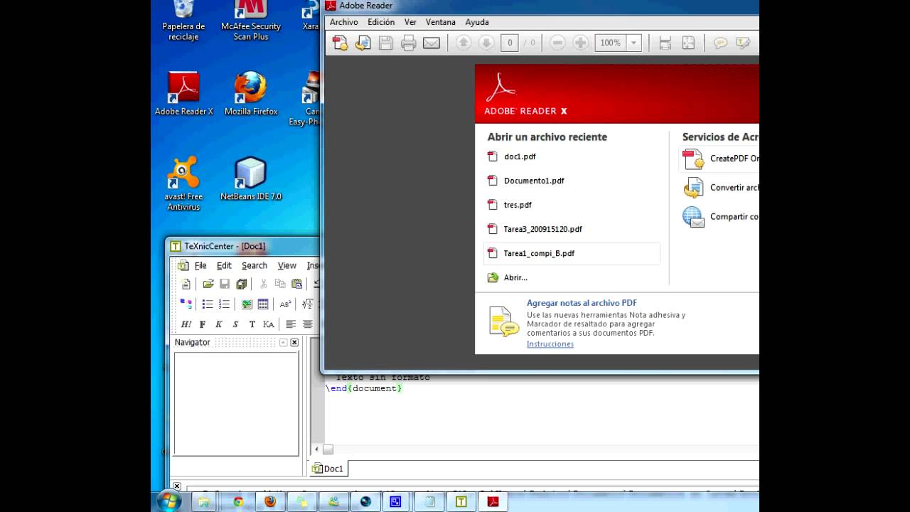Click the Save icon in TeXnicCenter toolbar
910x512 pixels.
pyautogui.click(x=225, y=284)
